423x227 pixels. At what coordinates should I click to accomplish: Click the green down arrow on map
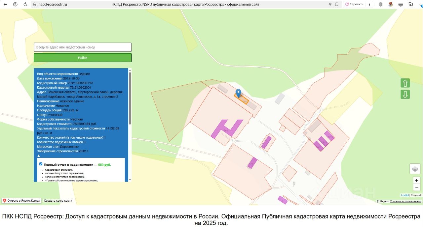[405, 94]
